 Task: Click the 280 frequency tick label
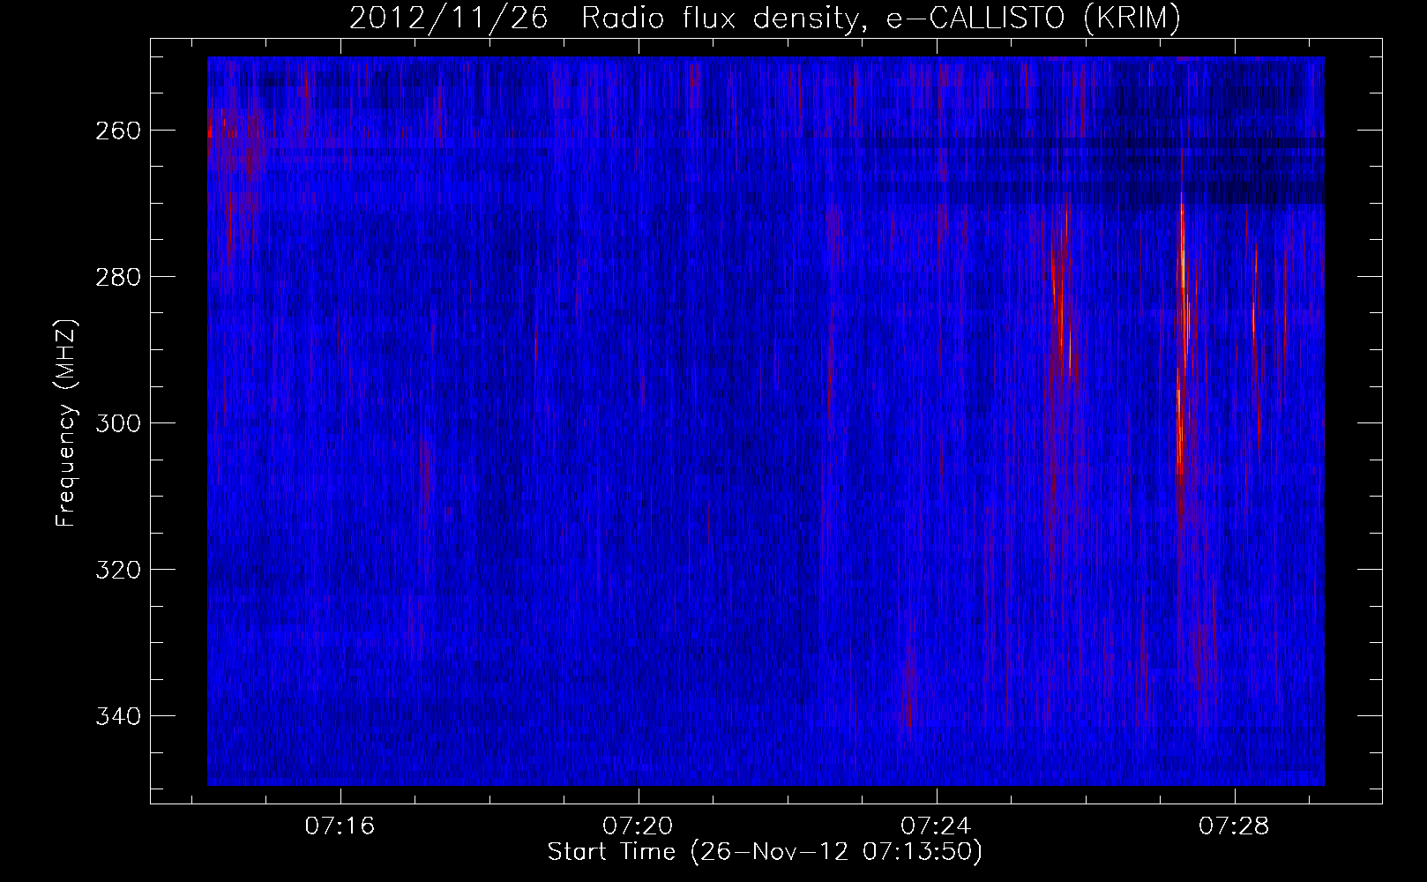click(x=116, y=277)
